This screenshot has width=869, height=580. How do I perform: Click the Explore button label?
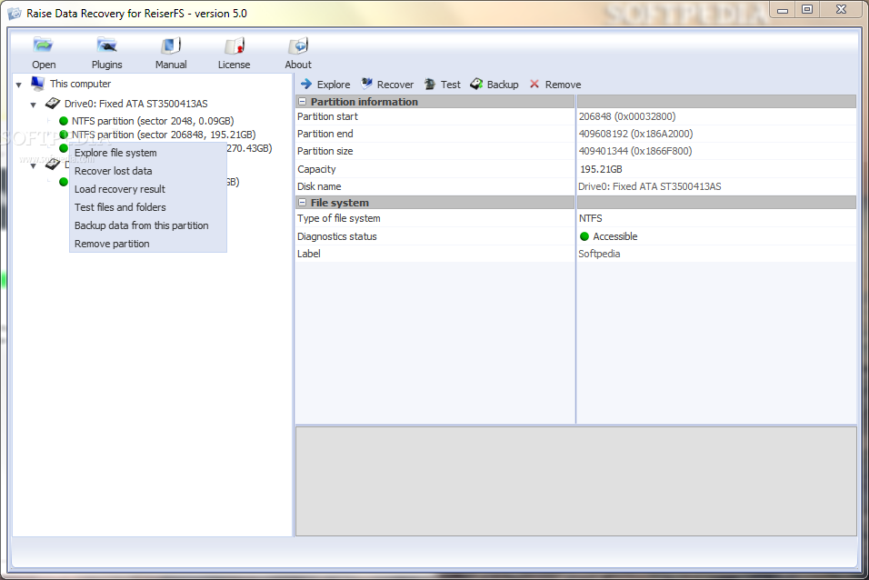(x=334, y=85)
